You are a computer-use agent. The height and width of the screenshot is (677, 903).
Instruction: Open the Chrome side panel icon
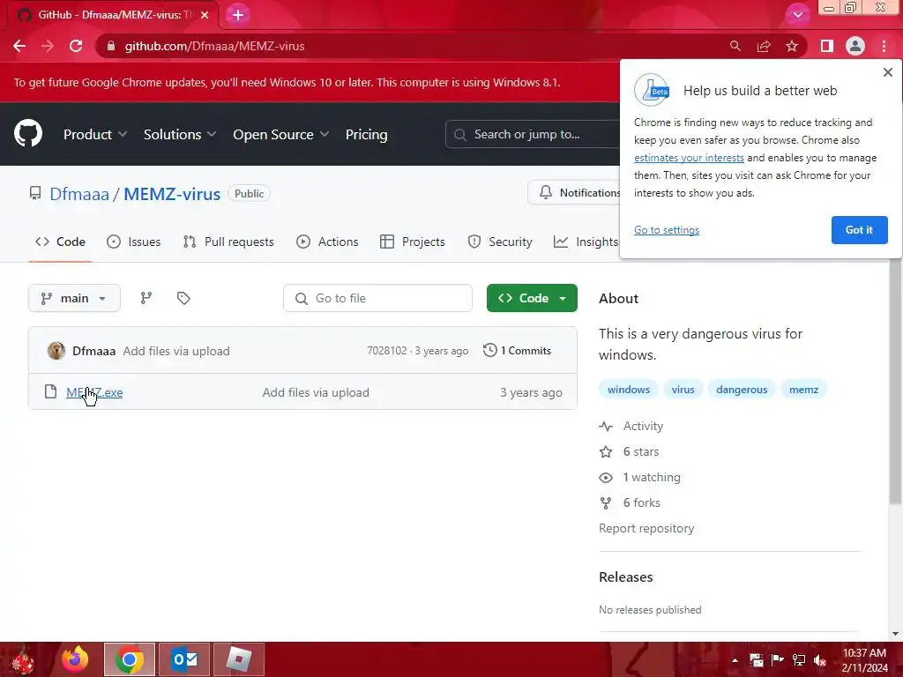(x=826, y=46)
